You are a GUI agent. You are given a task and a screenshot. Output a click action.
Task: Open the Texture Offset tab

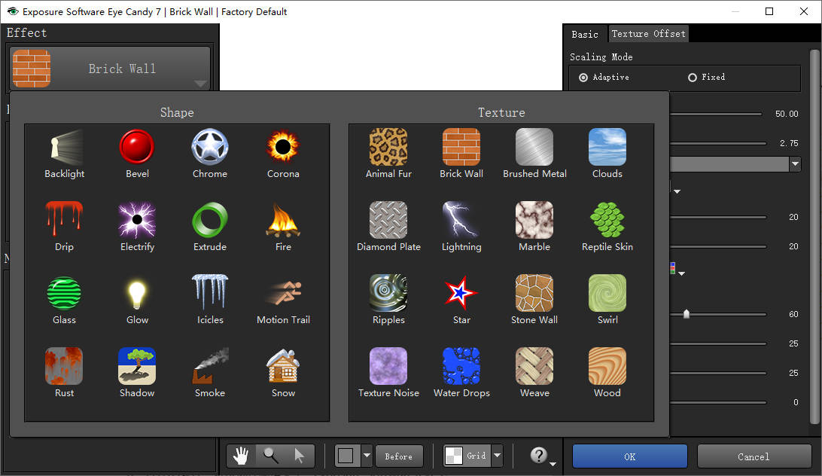pyautogui.click(x=648, y=34)
